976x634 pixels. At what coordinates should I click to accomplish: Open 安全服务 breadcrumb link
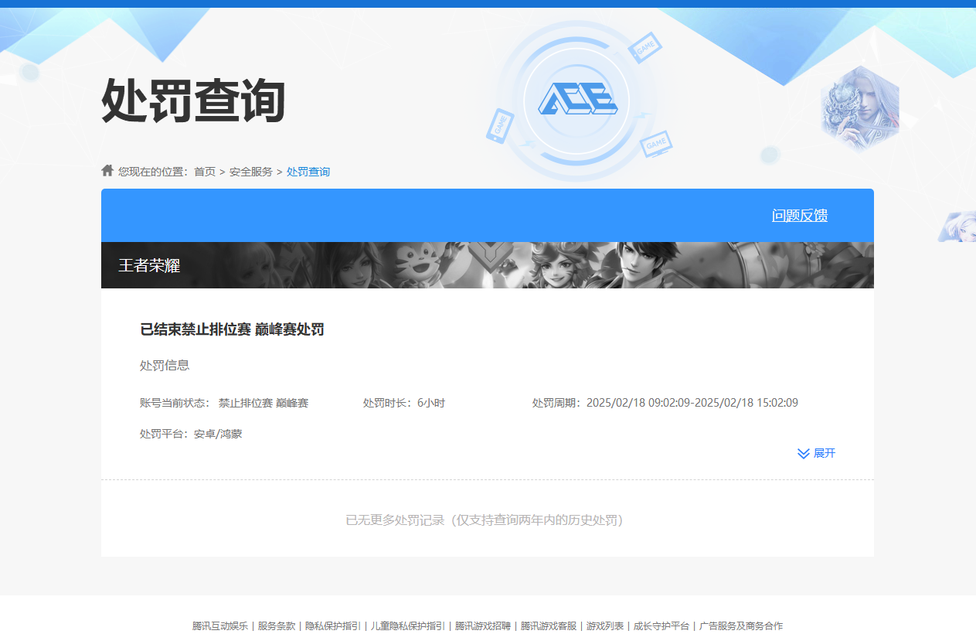[x=251, y=172]
